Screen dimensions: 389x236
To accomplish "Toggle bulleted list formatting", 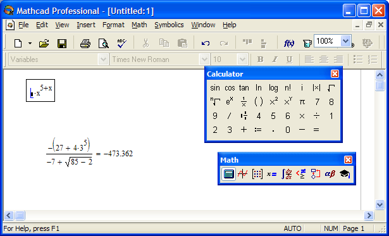I will [x=358, y=59].
